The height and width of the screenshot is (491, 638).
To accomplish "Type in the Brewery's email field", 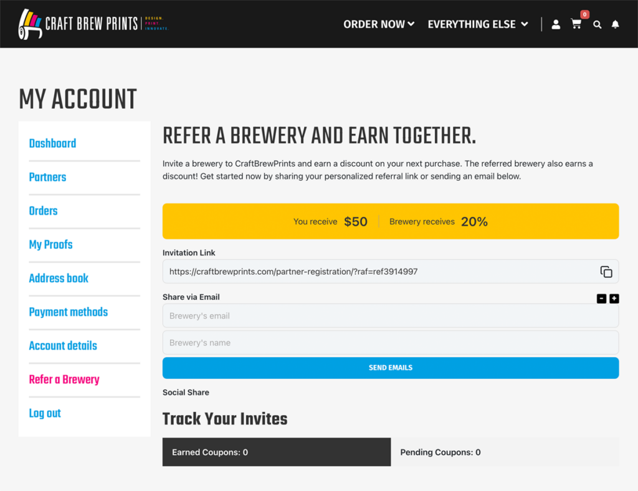I will tap(390, 316).
